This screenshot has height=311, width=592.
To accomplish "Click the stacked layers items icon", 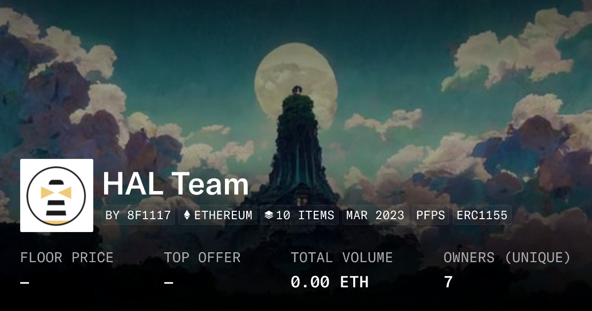I will tap(269, 215).
